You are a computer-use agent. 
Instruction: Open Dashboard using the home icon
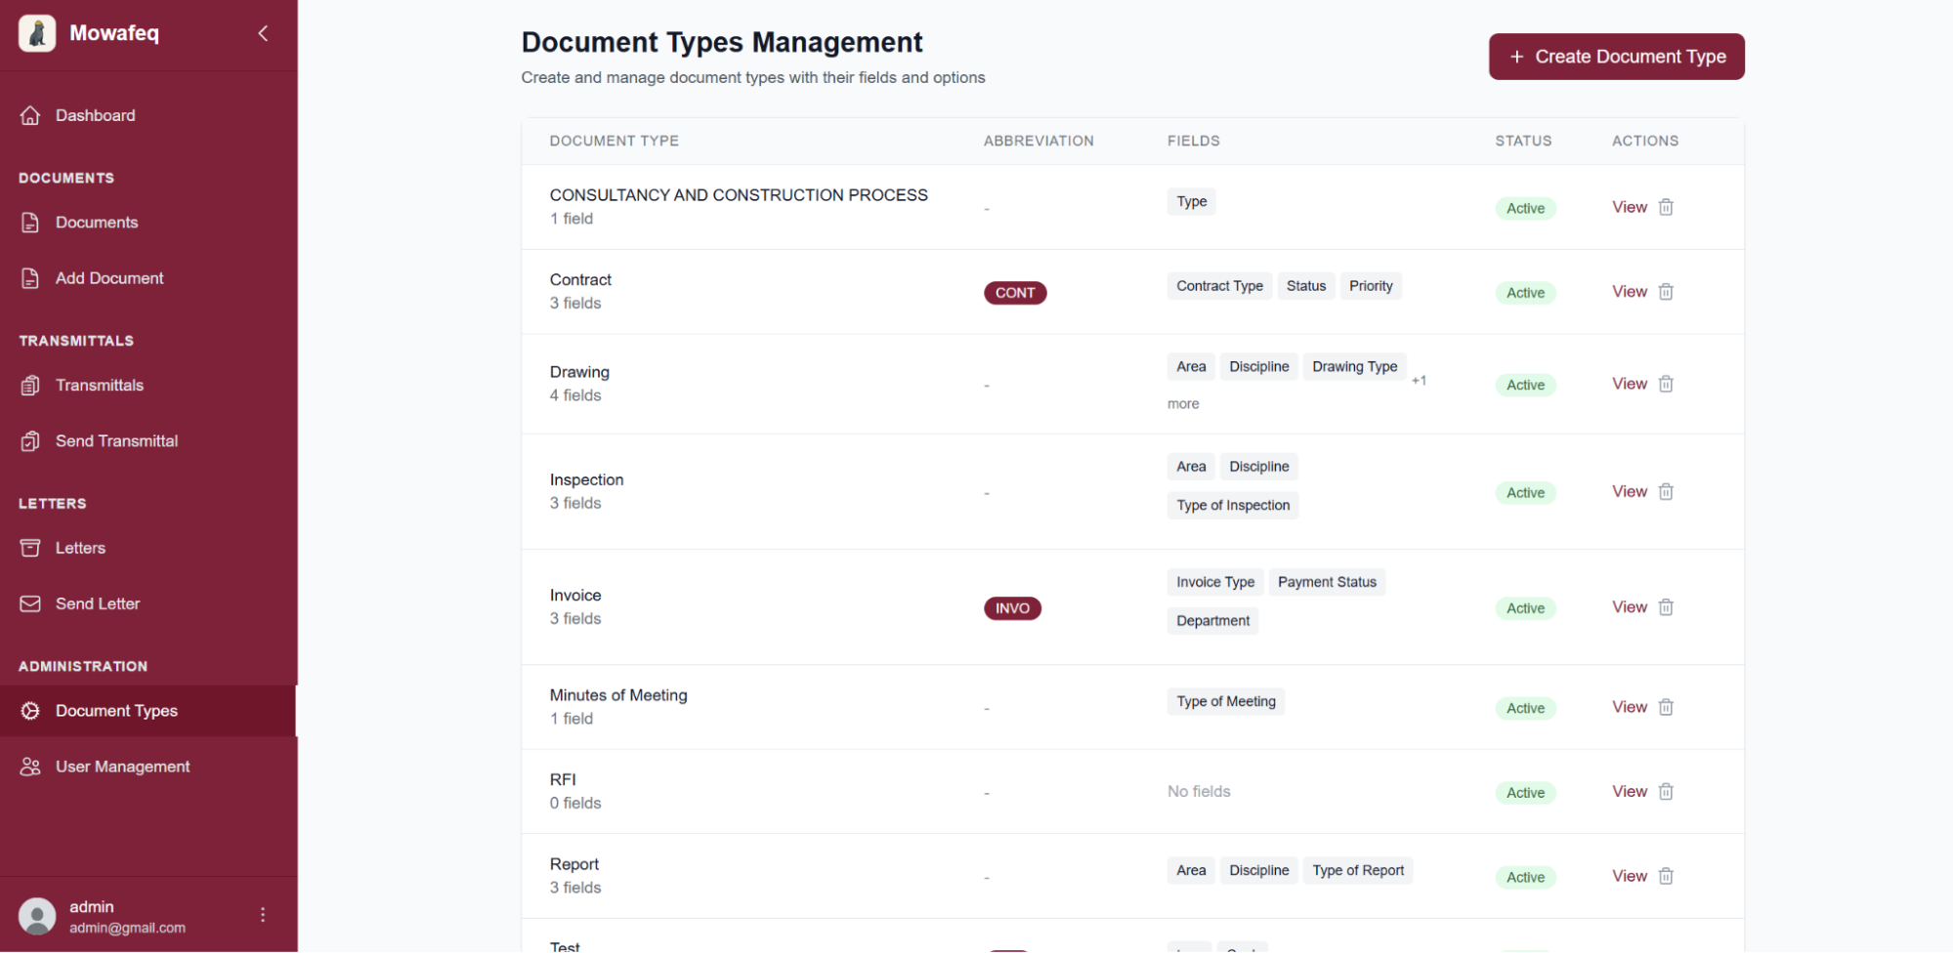(30, 115)
